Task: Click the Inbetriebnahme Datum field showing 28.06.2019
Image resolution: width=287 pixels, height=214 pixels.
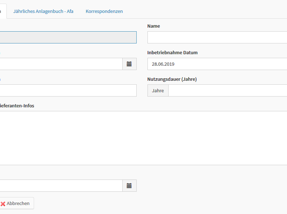Action: (x=217, y=64)
